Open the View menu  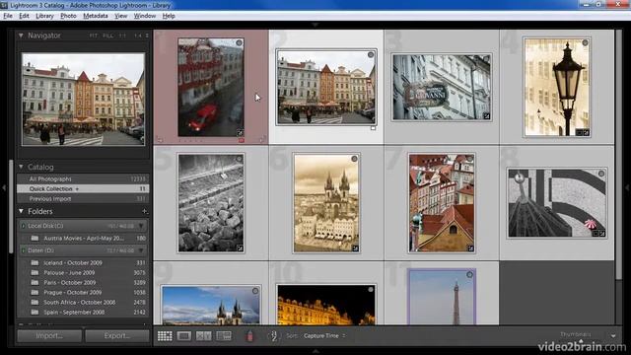[x=120, y=16]
